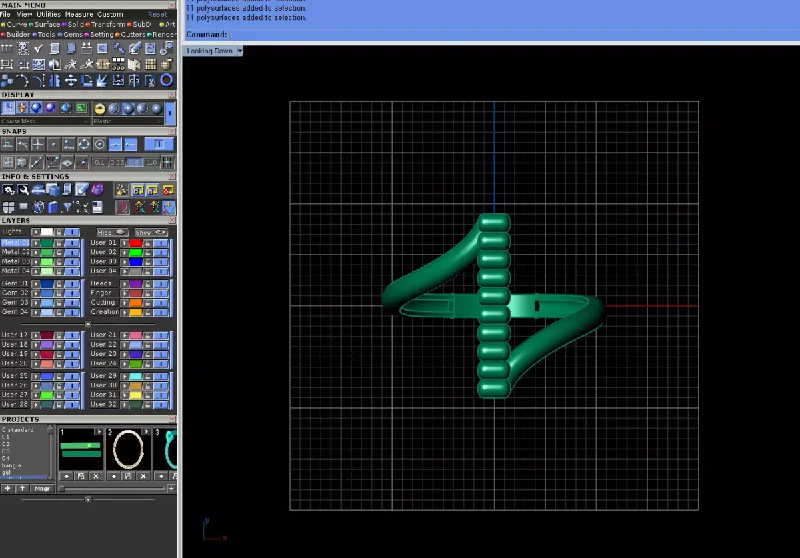Click the Reset link in Main Menu

coord(158,14)
